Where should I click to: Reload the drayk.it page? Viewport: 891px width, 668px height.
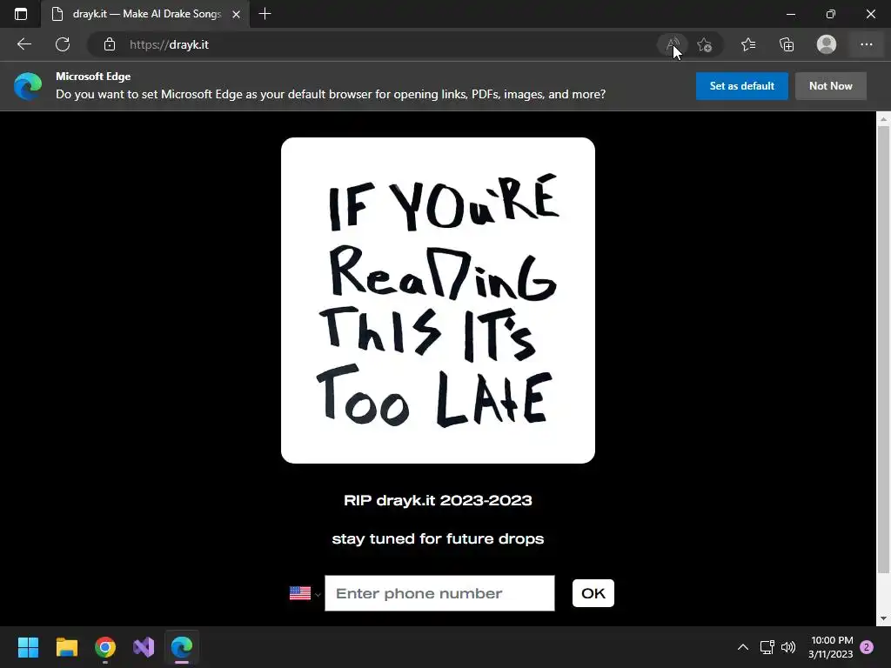[63, 44]
